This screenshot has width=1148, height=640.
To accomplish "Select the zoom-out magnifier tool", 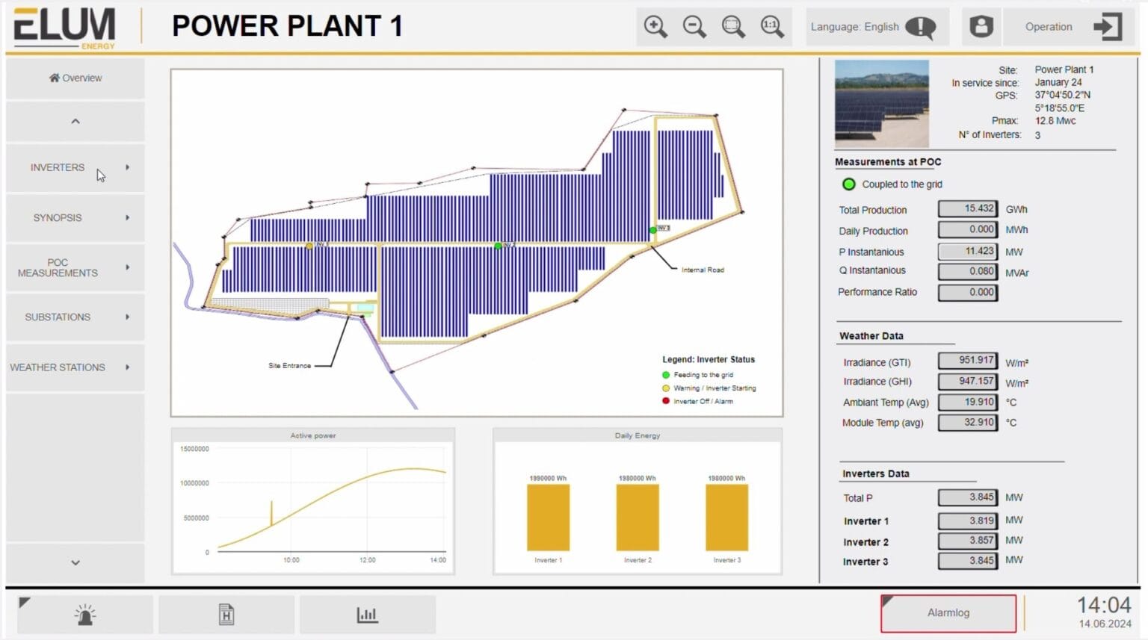I will point(694,26).
